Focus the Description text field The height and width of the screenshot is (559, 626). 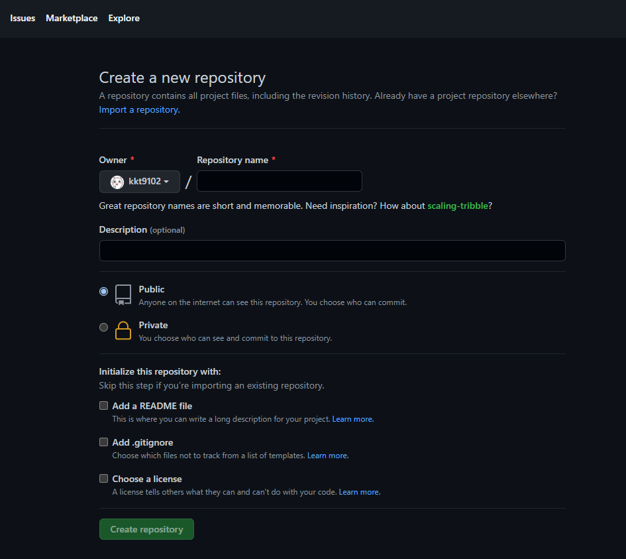coord(332,251)
